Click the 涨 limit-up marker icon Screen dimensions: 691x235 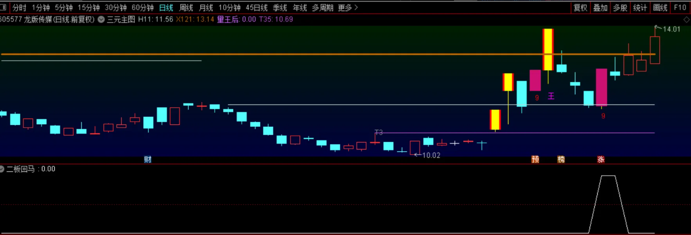tap(600, 159)
